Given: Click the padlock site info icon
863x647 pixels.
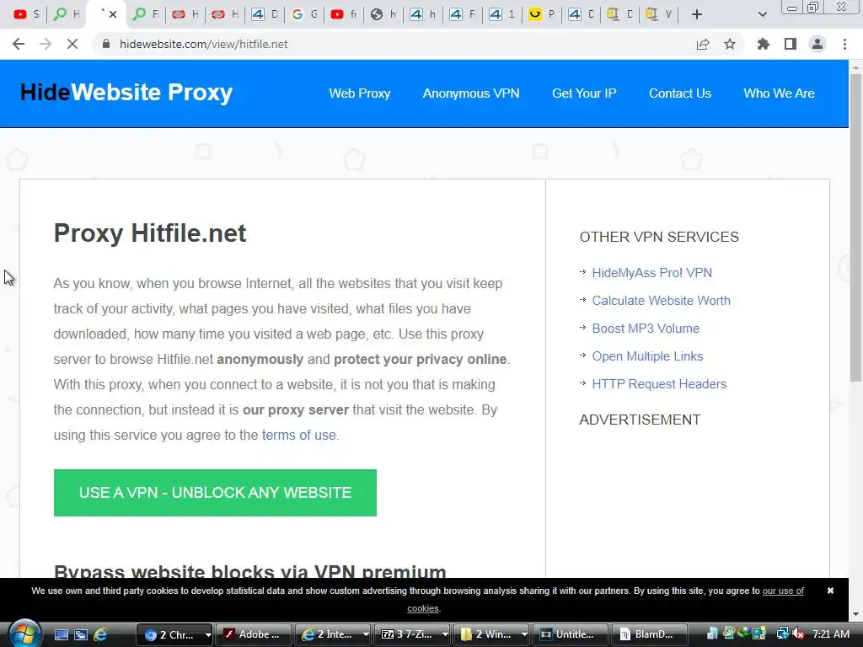Looking at the screenshot, I should tap(106, 44).
